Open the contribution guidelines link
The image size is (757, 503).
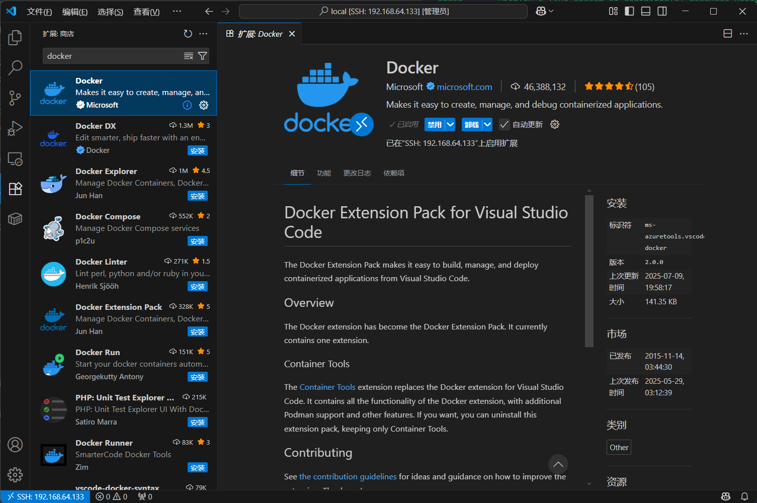(x=348, y=476)
